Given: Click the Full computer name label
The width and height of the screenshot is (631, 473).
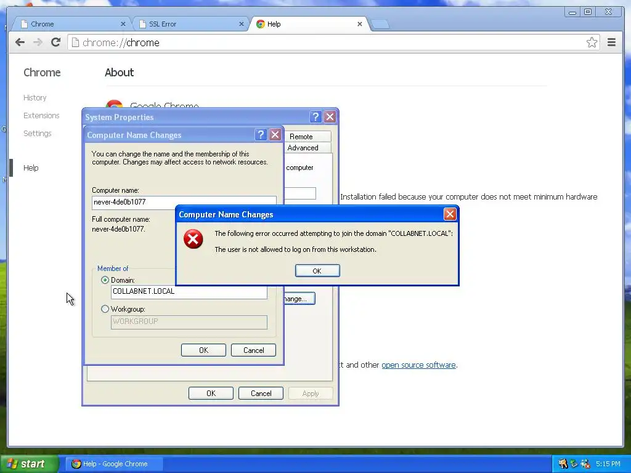Looking at the screenshot, I should coord(121,219).
